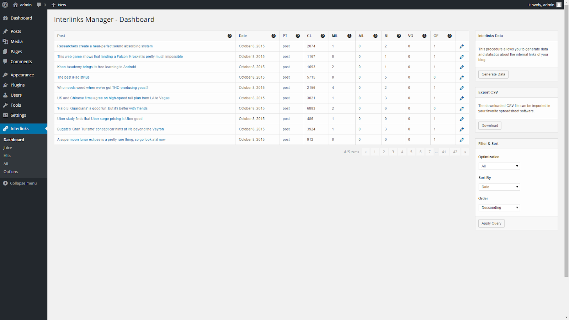The image size is (569, 320).
Task: Edit the Uber surge pricing post
Action: tap(462, 119)
